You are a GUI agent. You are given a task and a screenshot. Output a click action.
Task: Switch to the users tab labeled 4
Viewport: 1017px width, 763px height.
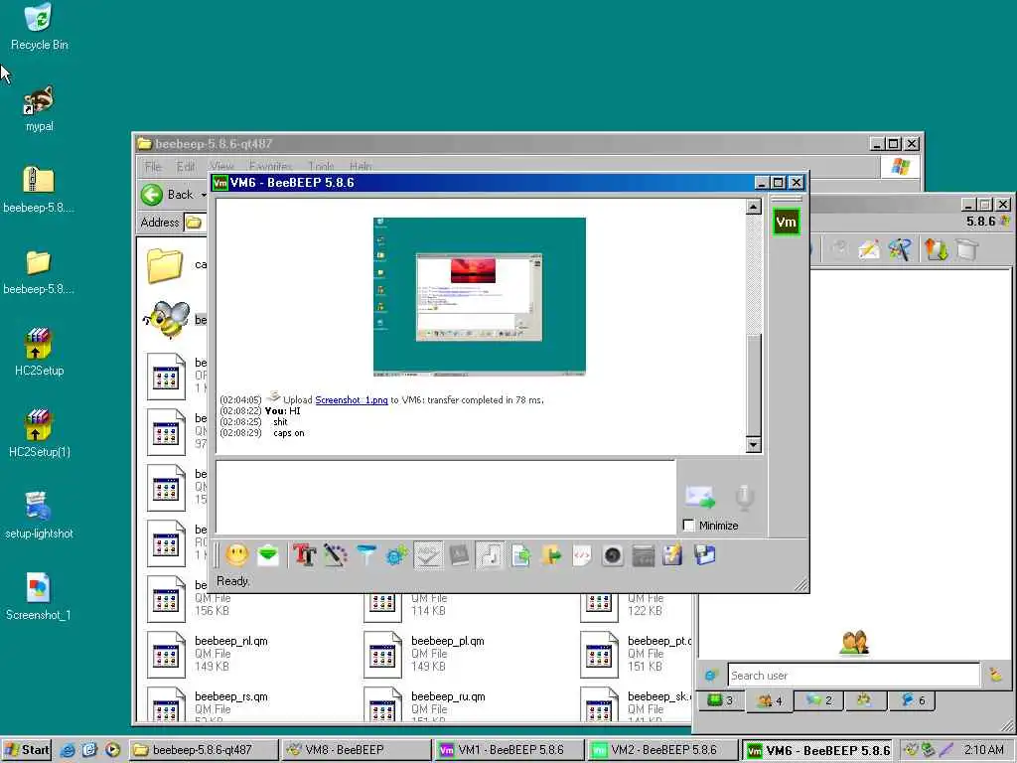(x=770, y=700)
